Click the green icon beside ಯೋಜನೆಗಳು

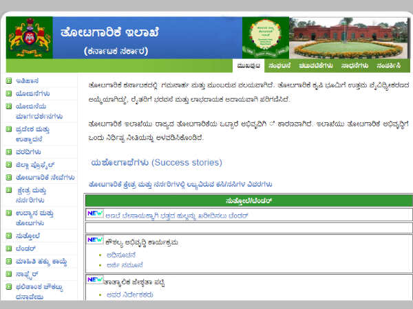[9, 93]
